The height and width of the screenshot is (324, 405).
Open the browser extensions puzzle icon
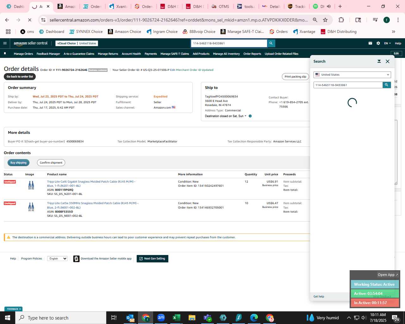pyautogui.click(x=341, y=20)
